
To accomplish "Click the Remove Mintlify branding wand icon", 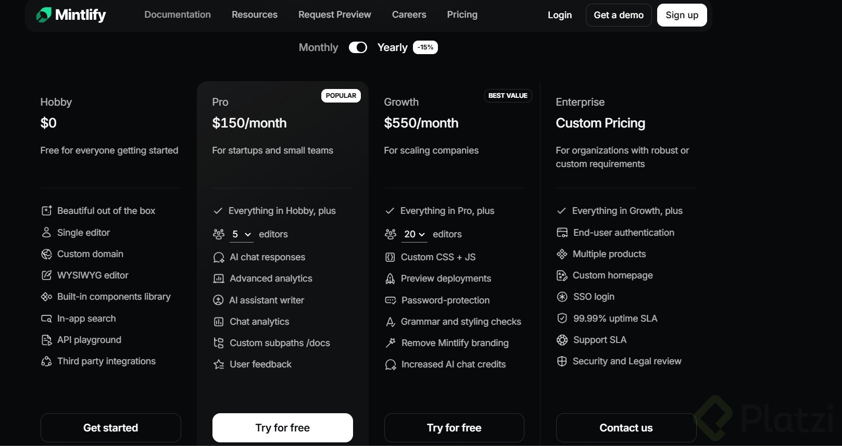I will (x=390, y=343).
